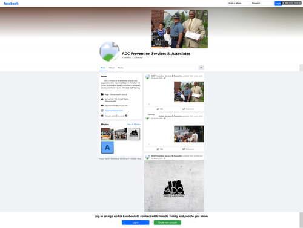Click the star rating icon in Intro
This screenshot has height=228, width=303.
coord(102,116)
